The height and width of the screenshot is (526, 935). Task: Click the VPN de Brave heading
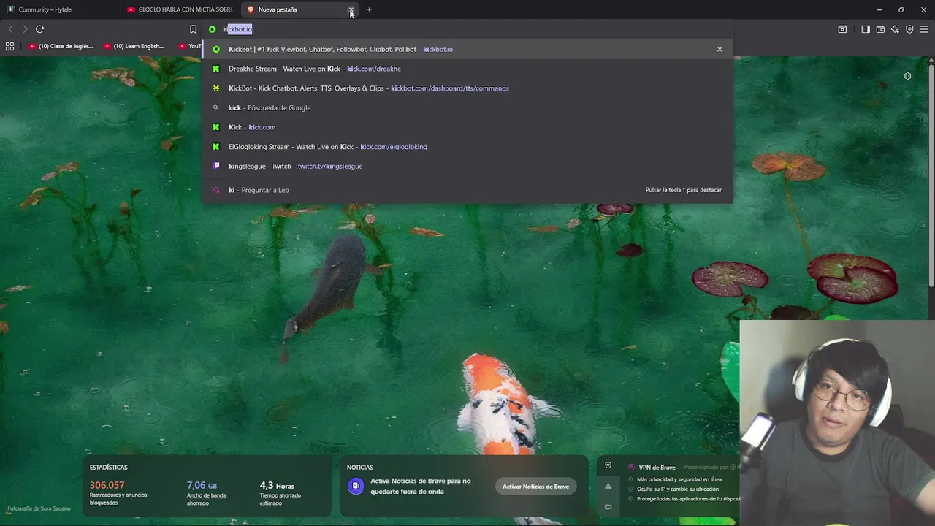coord(657,467)
